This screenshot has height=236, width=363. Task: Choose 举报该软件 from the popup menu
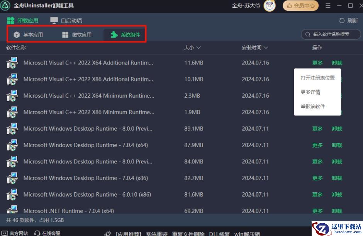(313, 106)
